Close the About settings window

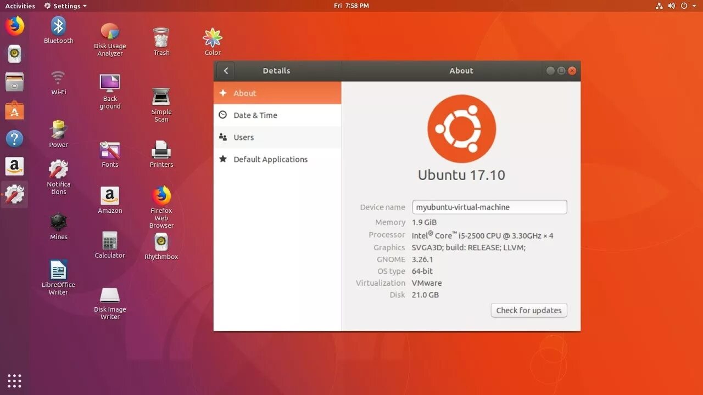pyautogui.click(x=572, y=71)
